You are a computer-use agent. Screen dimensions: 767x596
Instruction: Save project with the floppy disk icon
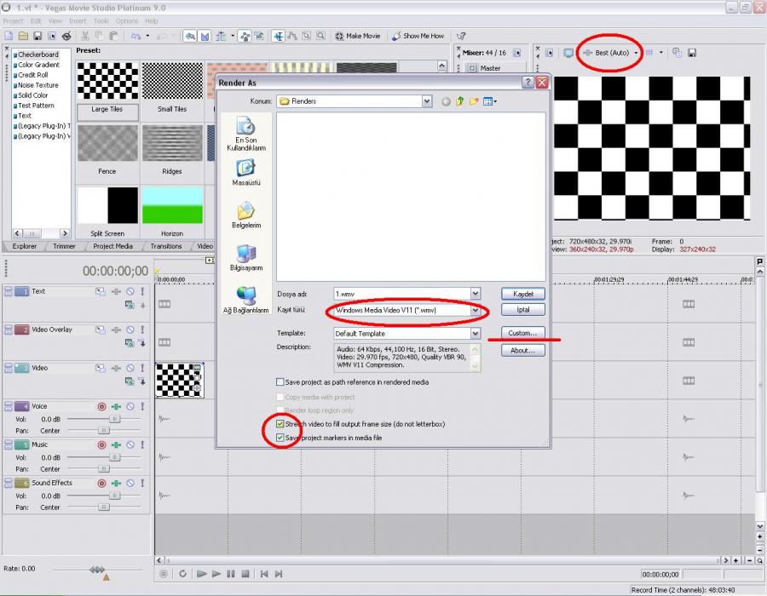click(x=37, y=36)
